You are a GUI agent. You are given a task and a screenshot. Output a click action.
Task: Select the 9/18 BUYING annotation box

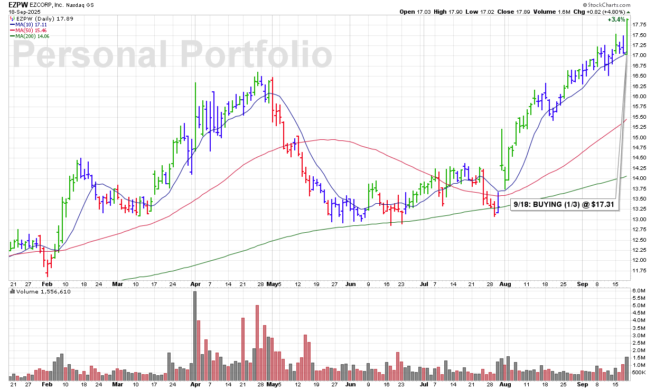(x=565, y=205)
